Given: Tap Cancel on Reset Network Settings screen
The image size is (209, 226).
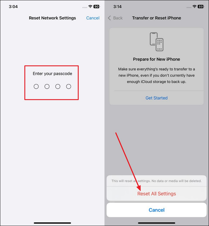Looking at the screenshot, I should point(93,18).
